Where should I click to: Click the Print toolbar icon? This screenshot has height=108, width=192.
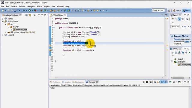pos(15,10)
